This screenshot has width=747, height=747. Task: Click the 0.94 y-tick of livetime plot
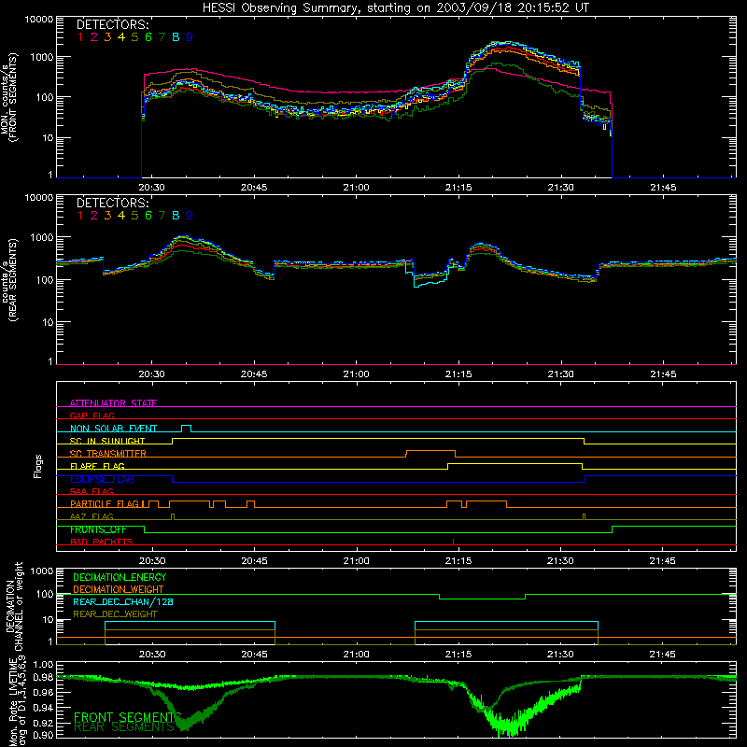click(x=43, y=708)
